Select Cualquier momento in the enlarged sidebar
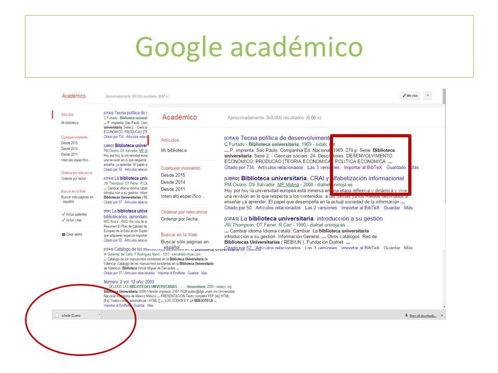This screenshot has width=498, height=373. 181,168
